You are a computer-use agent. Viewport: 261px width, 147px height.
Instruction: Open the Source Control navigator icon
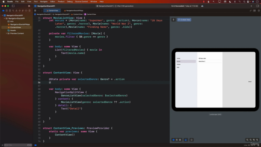(7, 11)
